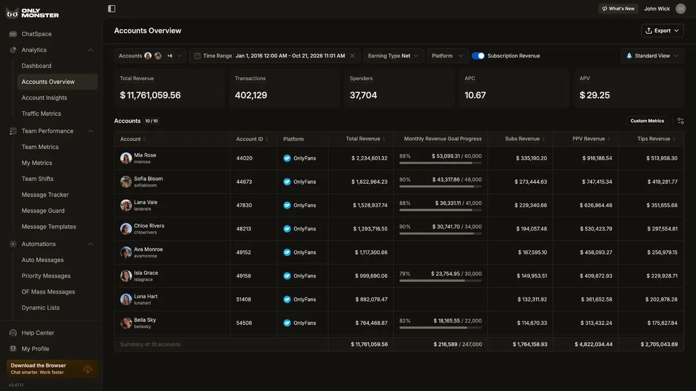696x391 pixels.
Task: Open the Export dropdown
Action: [662, 31]
